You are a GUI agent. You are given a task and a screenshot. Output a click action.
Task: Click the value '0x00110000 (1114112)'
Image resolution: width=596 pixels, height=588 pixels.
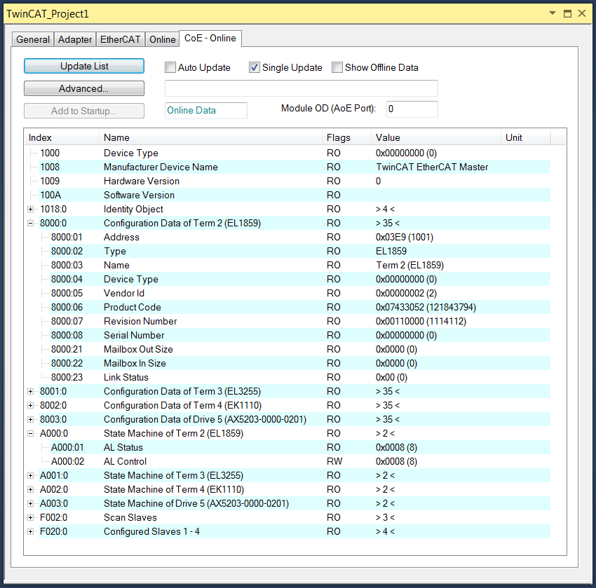coord(421,322)
